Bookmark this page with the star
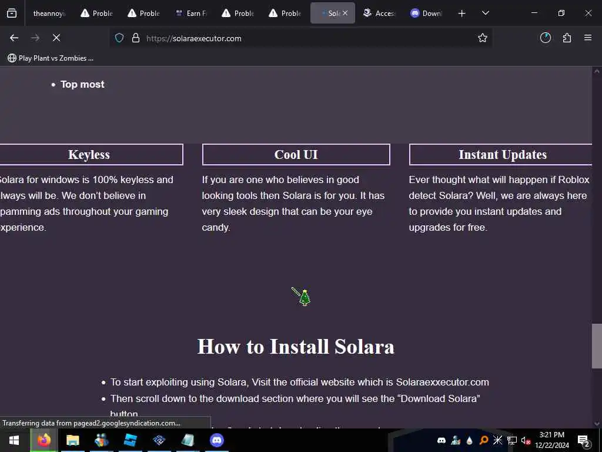 (x=483, y=38)
